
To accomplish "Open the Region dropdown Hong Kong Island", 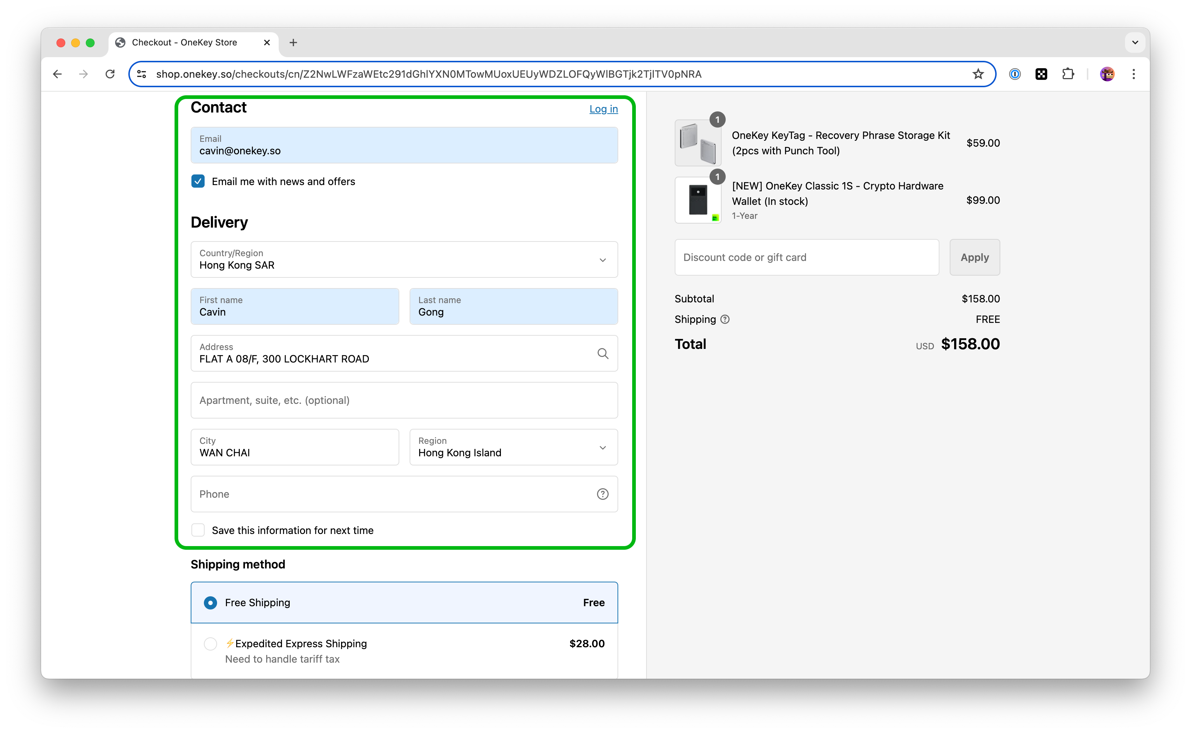I will pyautogui.click(x=514, y=447).
